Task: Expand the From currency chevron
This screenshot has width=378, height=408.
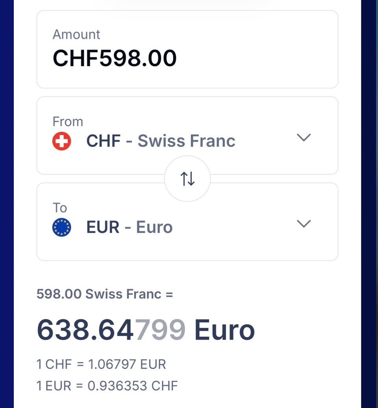Action: [x=304, y=138]
